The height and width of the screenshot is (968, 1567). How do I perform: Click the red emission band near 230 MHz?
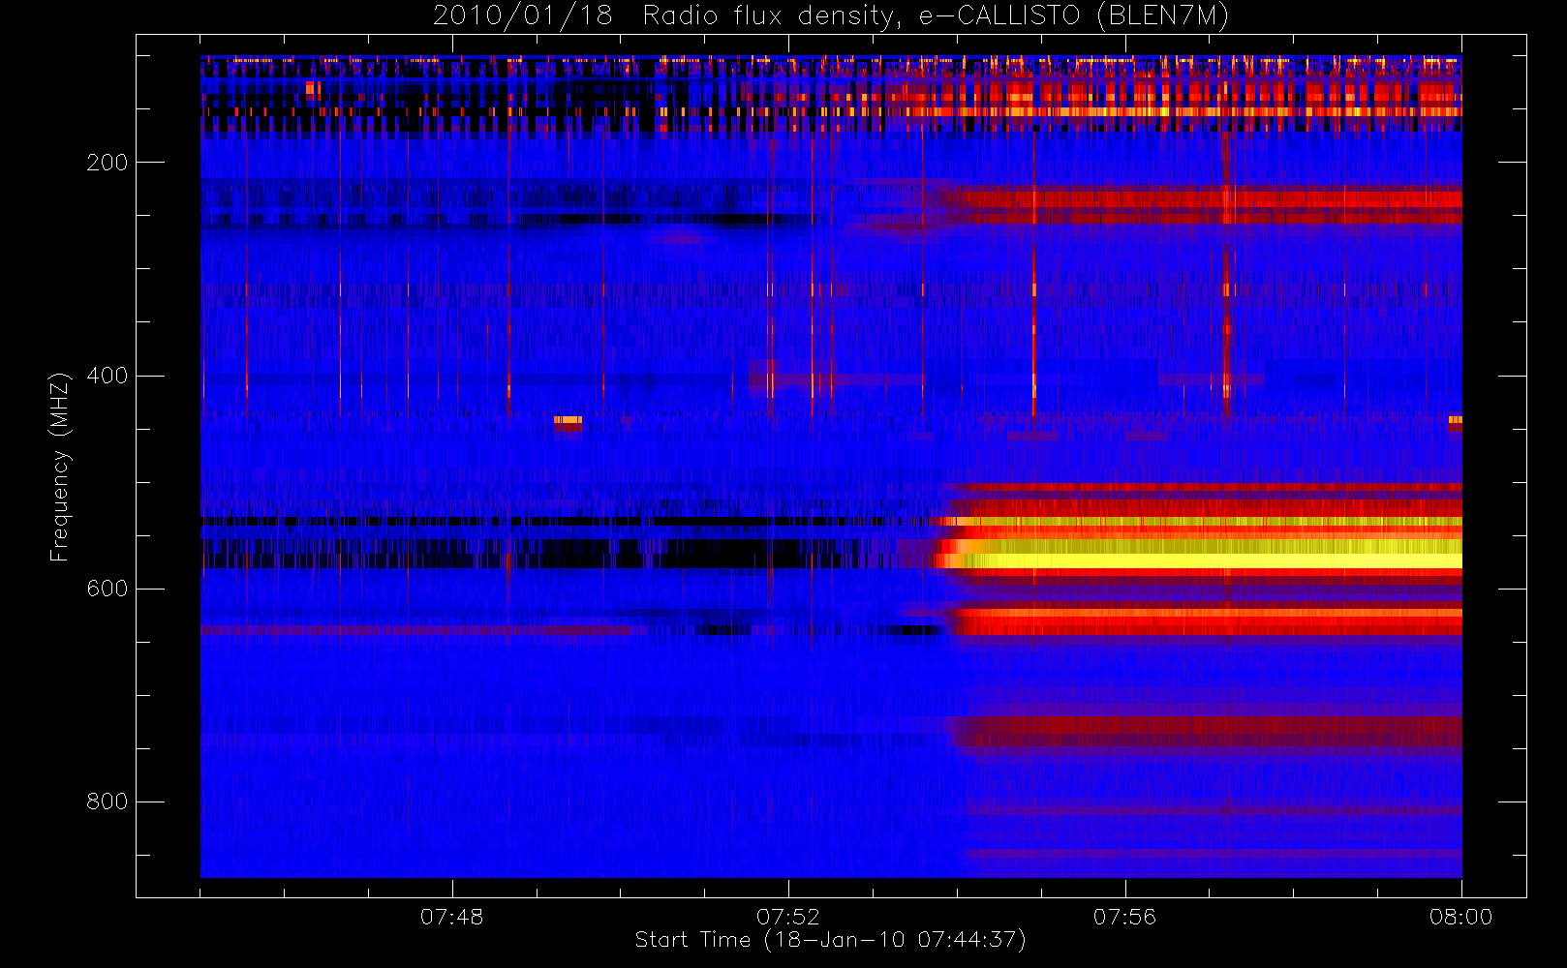[1201, 205]
